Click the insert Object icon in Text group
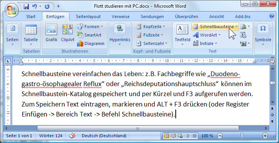 [243, 43]
